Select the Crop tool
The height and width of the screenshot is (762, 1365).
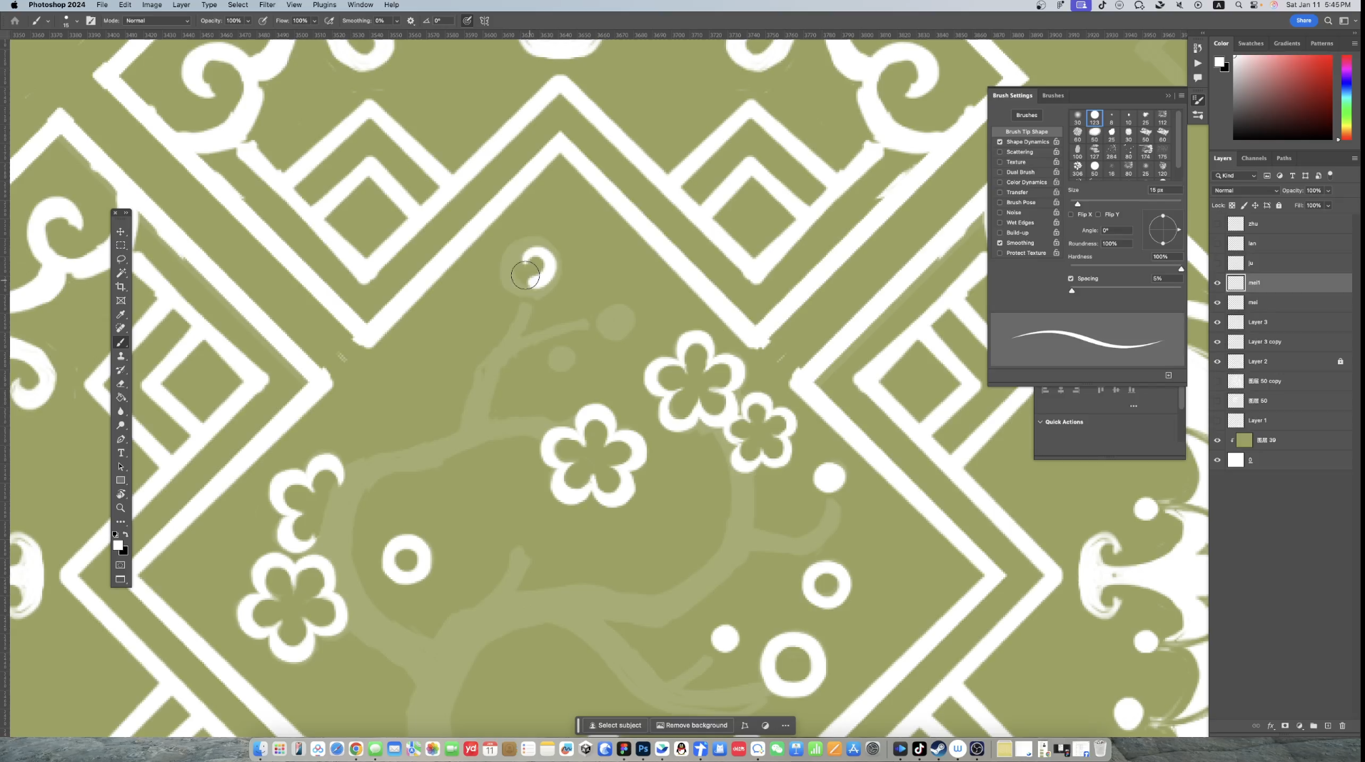[121, 286]
